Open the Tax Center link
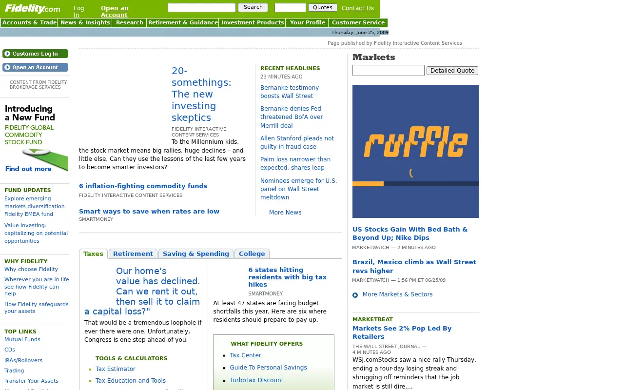The height and width of the screenshot is (390, 624). click(x=245, y=355)
